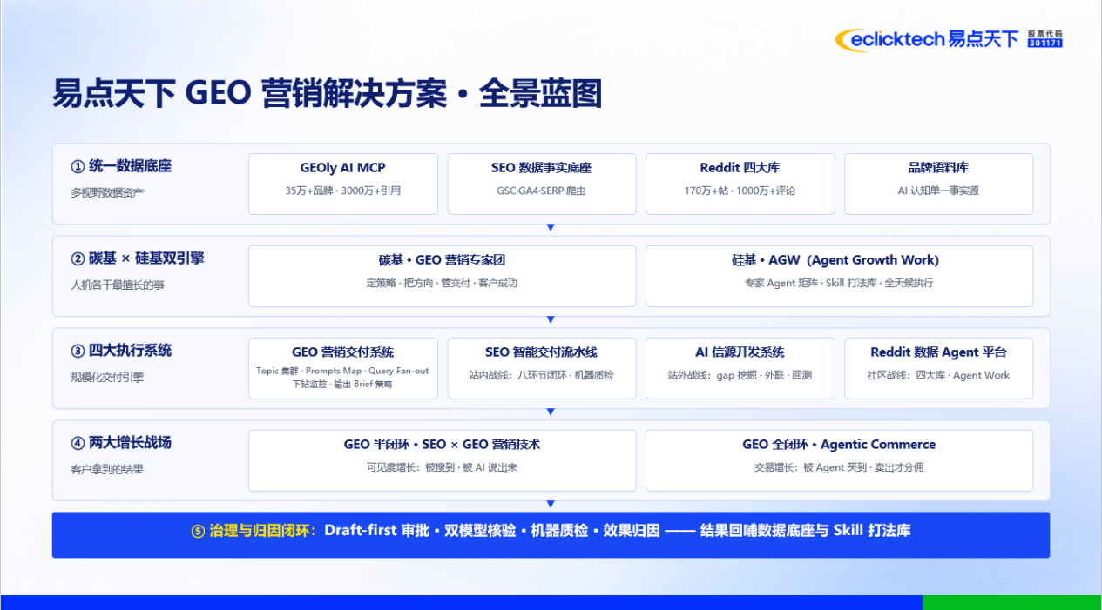
Task: Select the GEOly AI MCP card
Action: (x=343, y=184)
